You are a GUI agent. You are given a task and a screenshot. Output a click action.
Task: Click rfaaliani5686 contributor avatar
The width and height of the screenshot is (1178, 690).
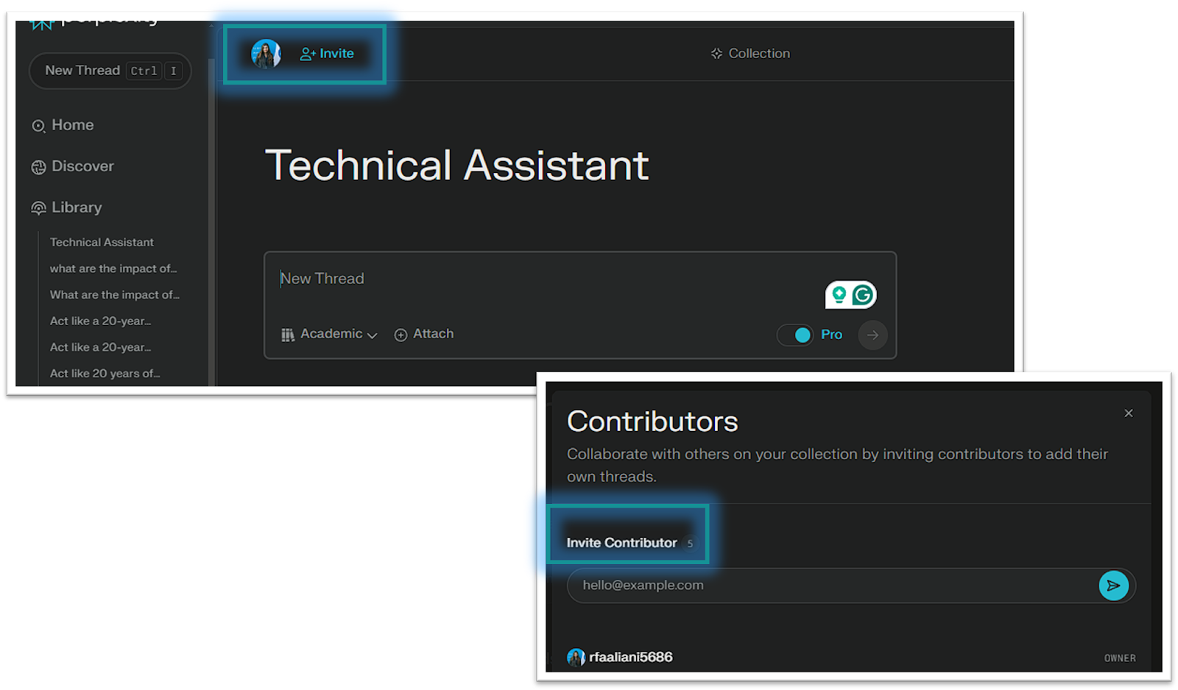(x=576, y=657)
